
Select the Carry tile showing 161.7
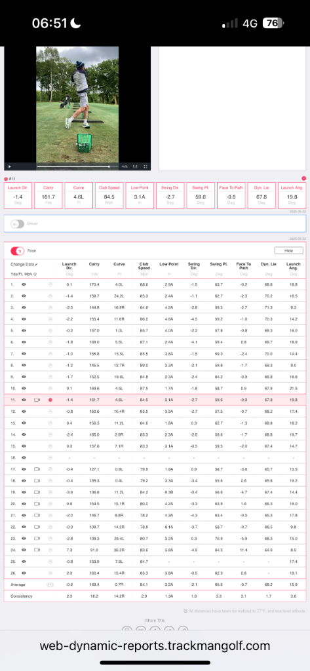point(48,195)
